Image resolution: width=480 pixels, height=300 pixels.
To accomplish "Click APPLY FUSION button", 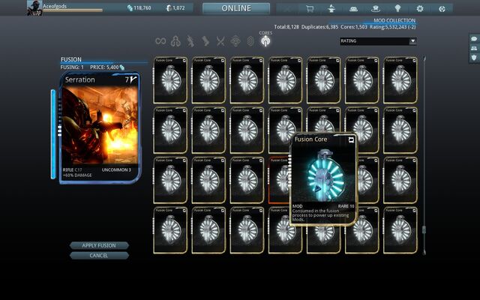I will [99, 245].
